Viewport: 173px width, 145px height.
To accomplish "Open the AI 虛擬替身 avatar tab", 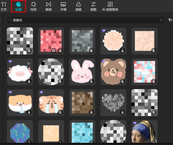I will click(110, 6).
